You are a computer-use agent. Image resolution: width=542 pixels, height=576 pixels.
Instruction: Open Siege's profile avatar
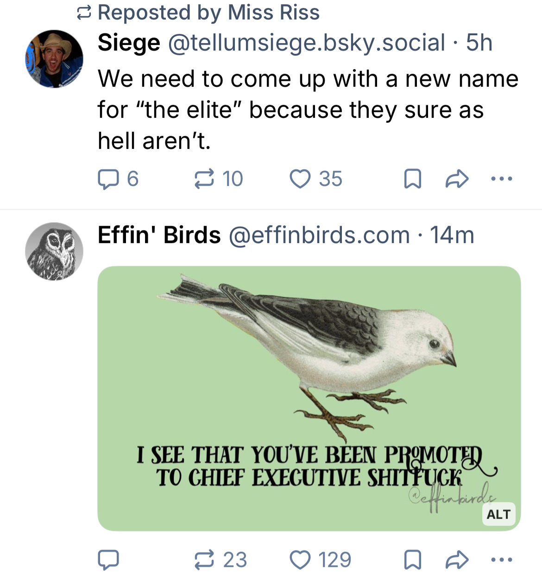pyautogui.click(x=54, y=59)
